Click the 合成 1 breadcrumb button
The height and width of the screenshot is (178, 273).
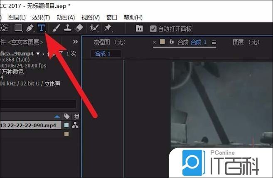(x=106, y=54)
